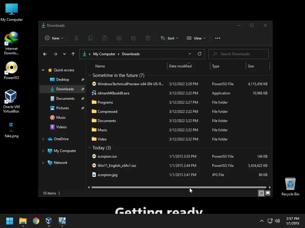
Task: Select Documents in Quick access sidebar
Action: click(63, 99)
